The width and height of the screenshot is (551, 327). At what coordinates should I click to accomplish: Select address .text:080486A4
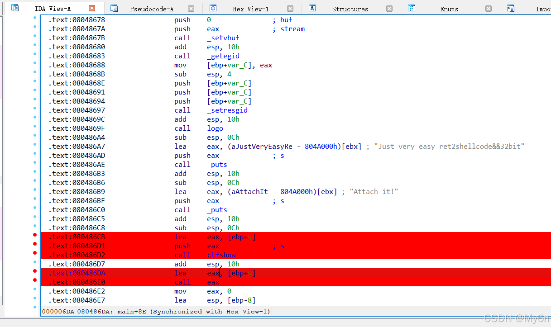pyautogui.click(x=77, y=137)
